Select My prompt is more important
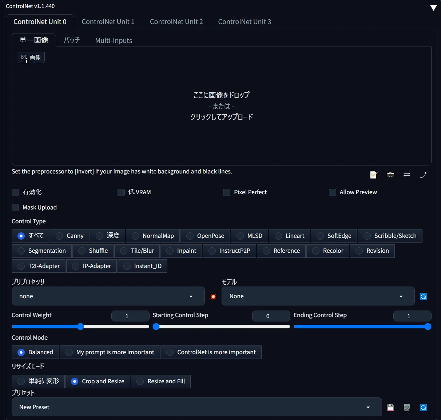 pos(110,352)
